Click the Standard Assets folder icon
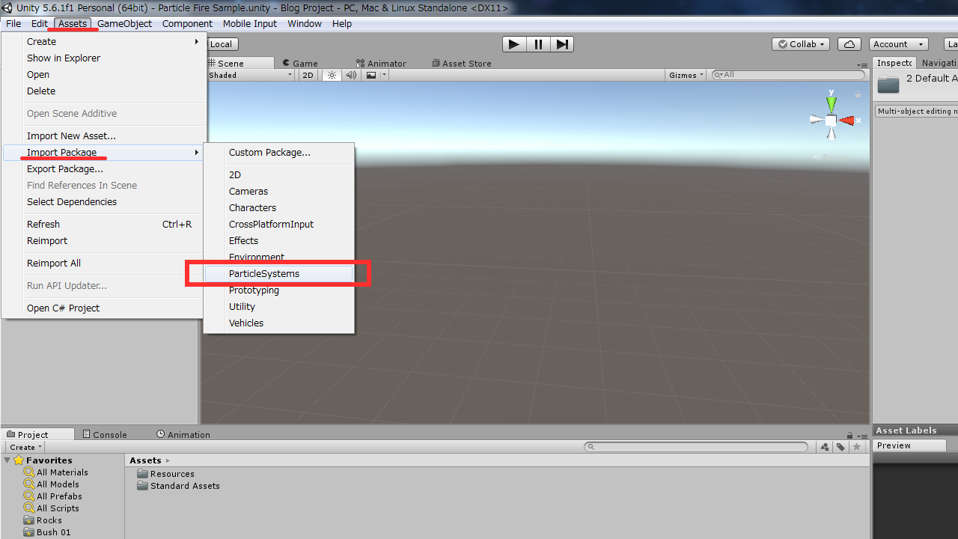This screenshot has width=958, height=539. 142,486
